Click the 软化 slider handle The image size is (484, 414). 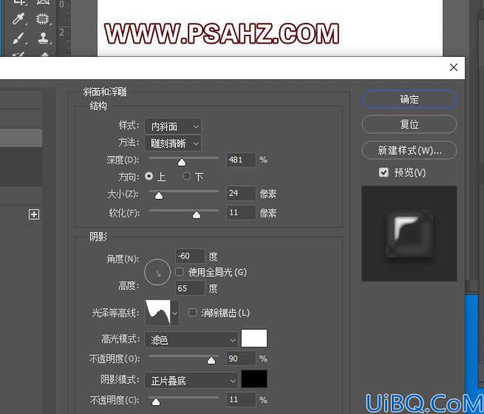(x=197, y=214)
